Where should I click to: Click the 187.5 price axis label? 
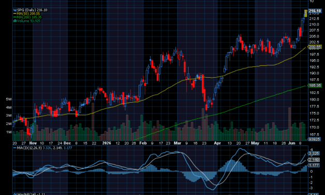click(314, 80)
